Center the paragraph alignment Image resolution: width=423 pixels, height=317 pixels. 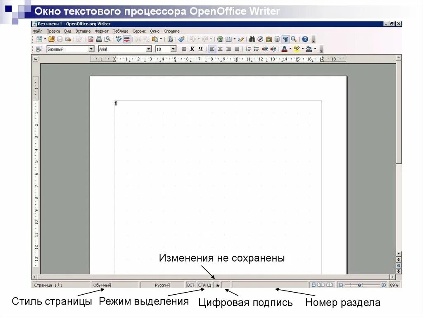pyautogui.click(x=221, y=49)
